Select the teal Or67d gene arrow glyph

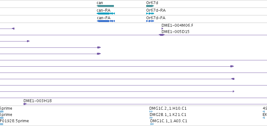click(x=150, y=6)
